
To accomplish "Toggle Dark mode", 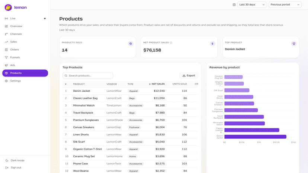I will pos(25,160).
